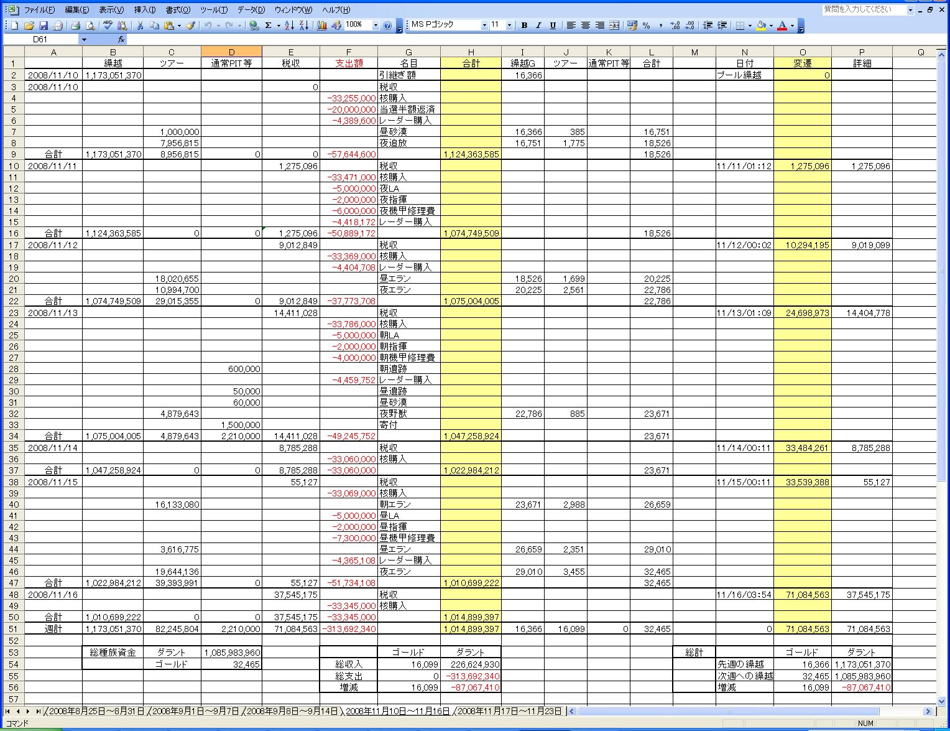950x731 pixels.
Task: Open the fill color dropdown arrow
Action: click(771, 26)
